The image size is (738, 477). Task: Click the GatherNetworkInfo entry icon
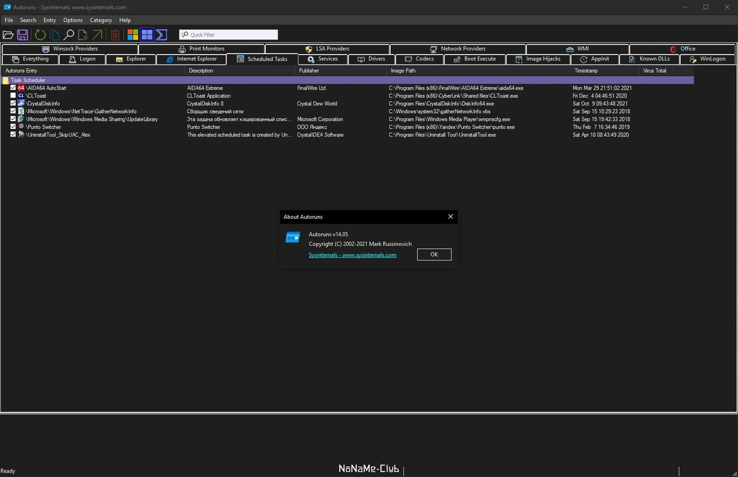[22, 111]
